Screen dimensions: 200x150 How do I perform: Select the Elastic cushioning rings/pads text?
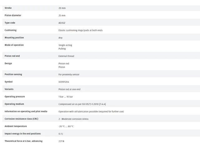(81, 30)
